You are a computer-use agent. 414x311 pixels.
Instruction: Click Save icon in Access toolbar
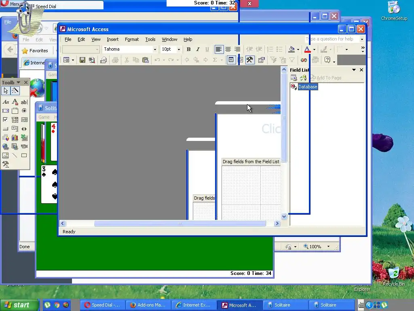coord(82,60)
